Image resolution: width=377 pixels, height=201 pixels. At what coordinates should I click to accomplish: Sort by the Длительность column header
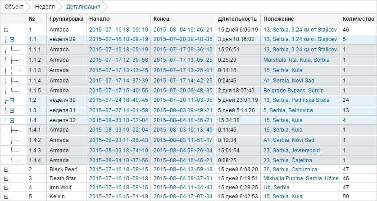[237, 19]
